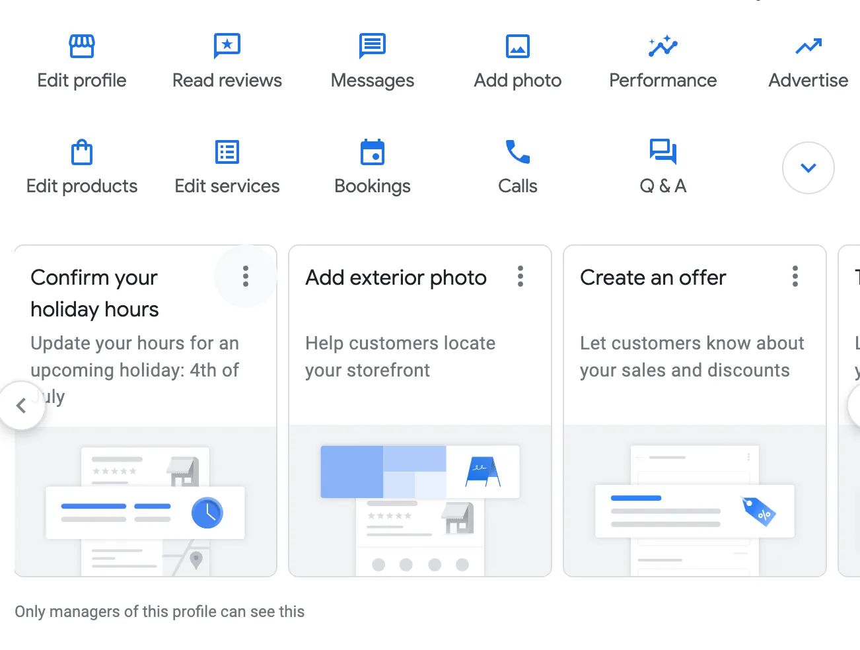860x650 pixels.
Task: Click 'Only managers of this profile can see this'
Action: pos(160,612)
